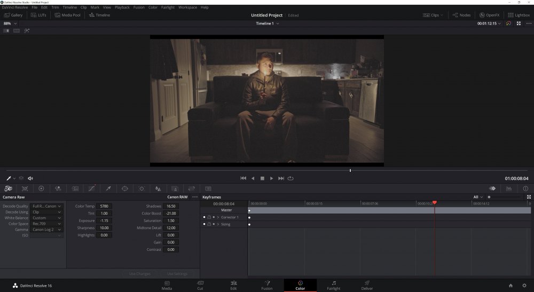534x292 pixels.
Task: Expand the Corrector 1 keyframe track
Action: click(x=218, y=217)
